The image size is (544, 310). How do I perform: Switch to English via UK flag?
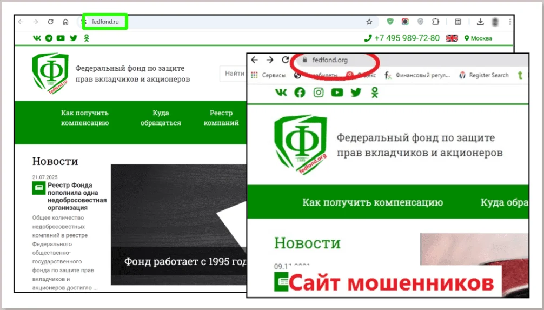(x=452, y=38)
